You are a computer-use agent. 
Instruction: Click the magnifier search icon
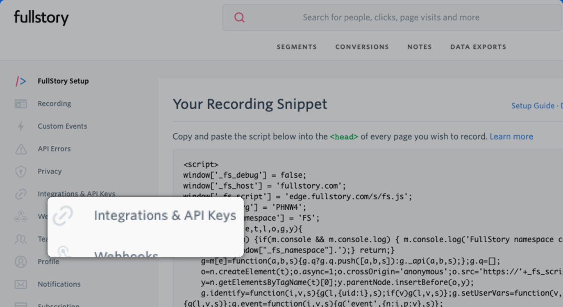click(x=239, y=17)
